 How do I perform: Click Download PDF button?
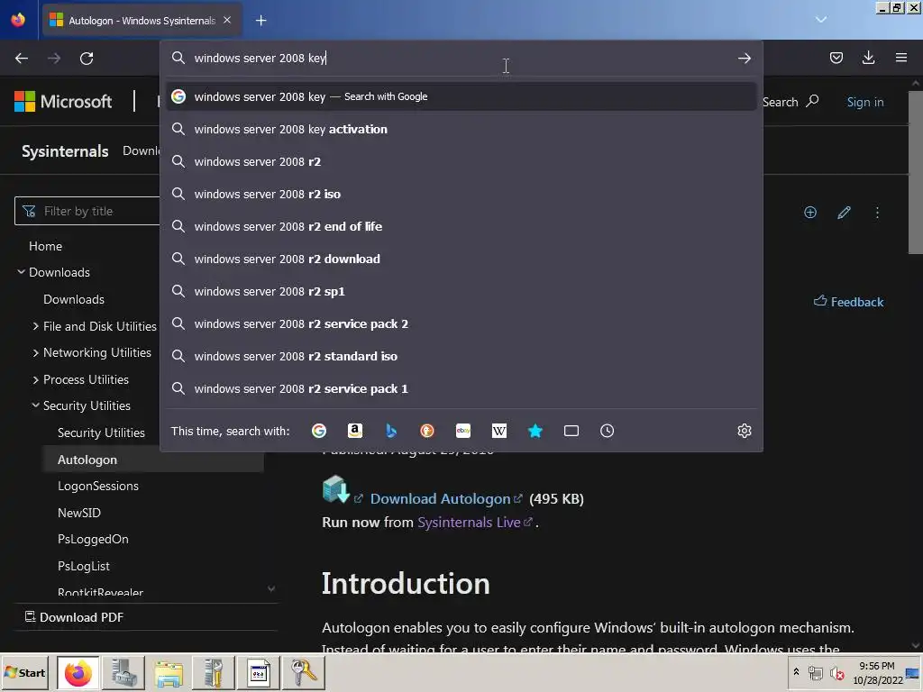(74, 616)
